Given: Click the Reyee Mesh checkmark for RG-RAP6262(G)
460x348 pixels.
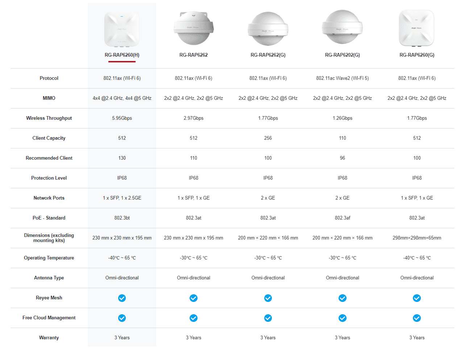Looking at the screenshot, I should (x=268, y=298).
